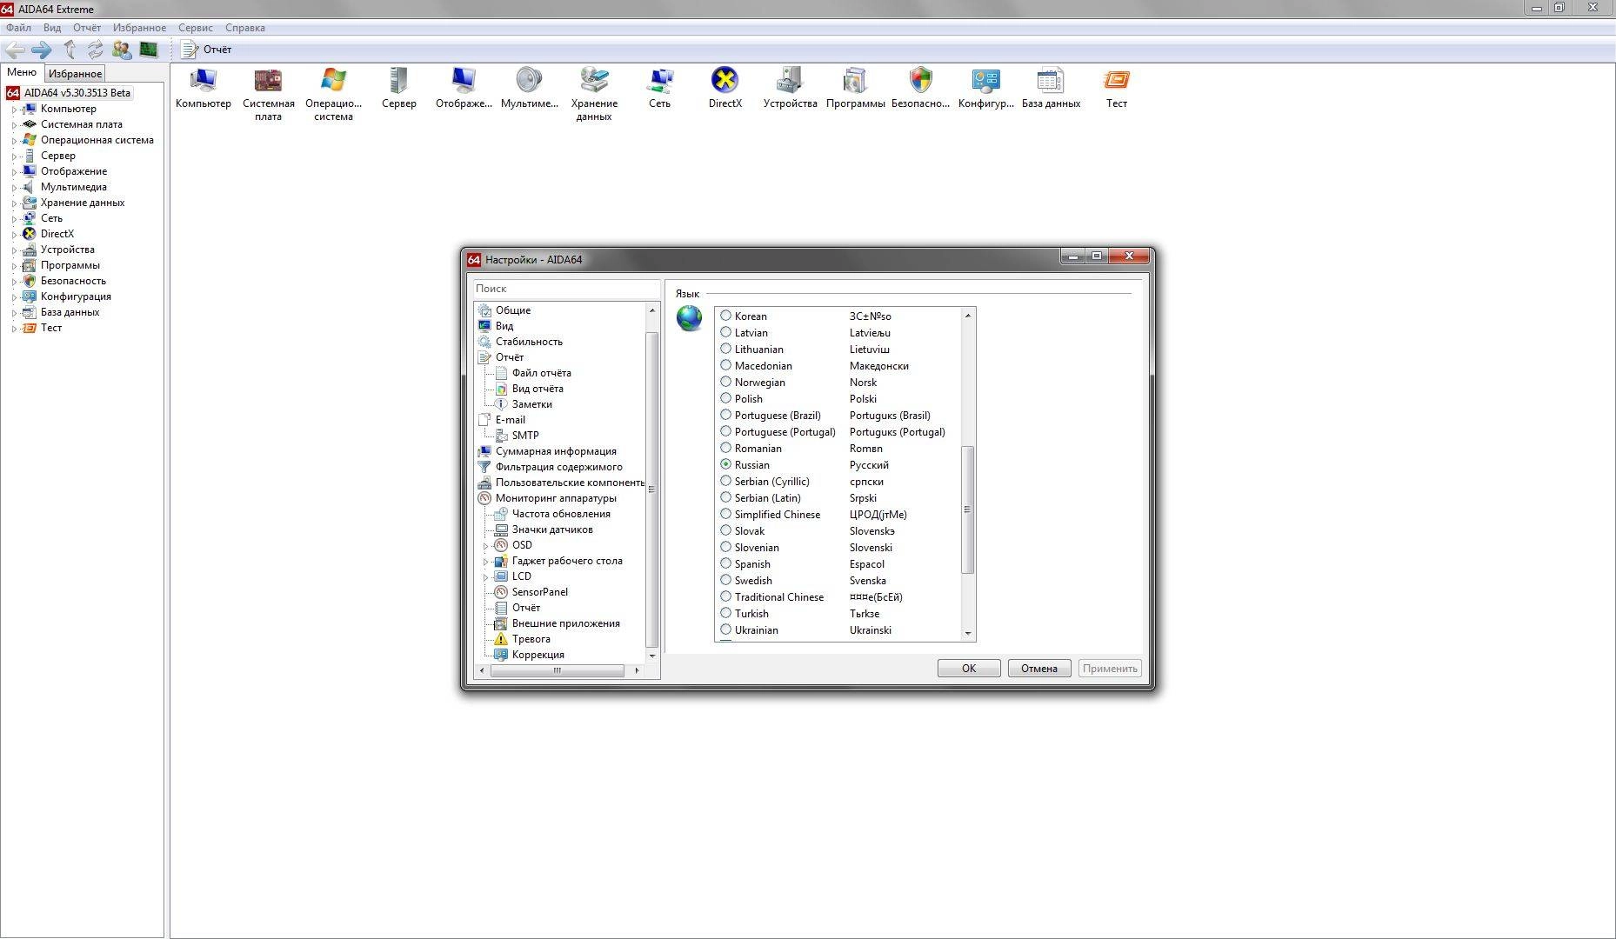Viewport: 1616px width, 939px height.
Task: Switch to the Меню tab
Action: [x=22, y=72]
